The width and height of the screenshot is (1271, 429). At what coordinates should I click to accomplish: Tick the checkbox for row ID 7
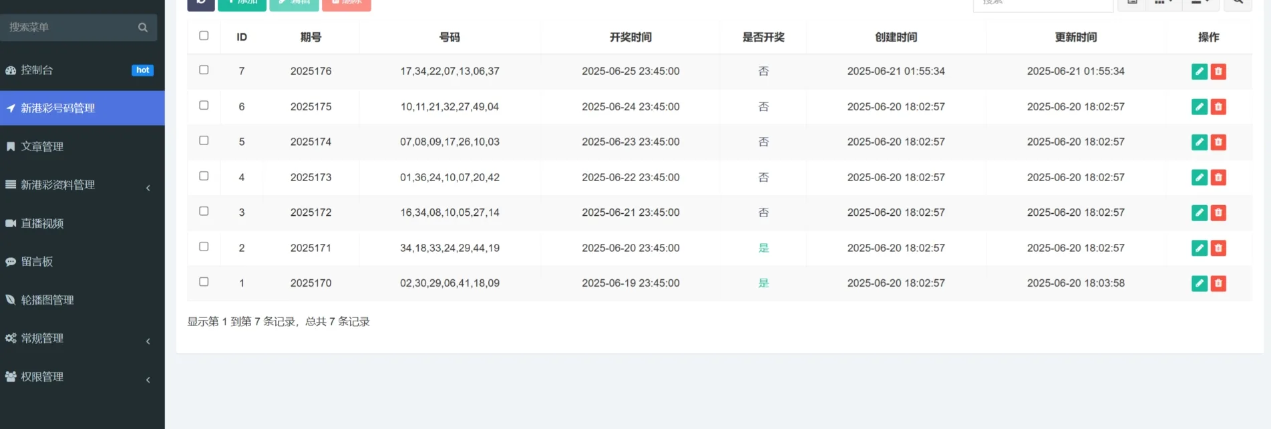pos(204,70)
